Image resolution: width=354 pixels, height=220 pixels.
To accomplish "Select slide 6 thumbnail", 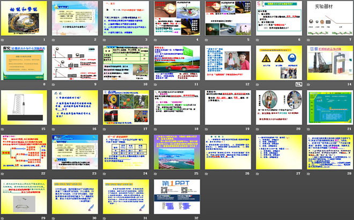I will [x=279, y=18].
